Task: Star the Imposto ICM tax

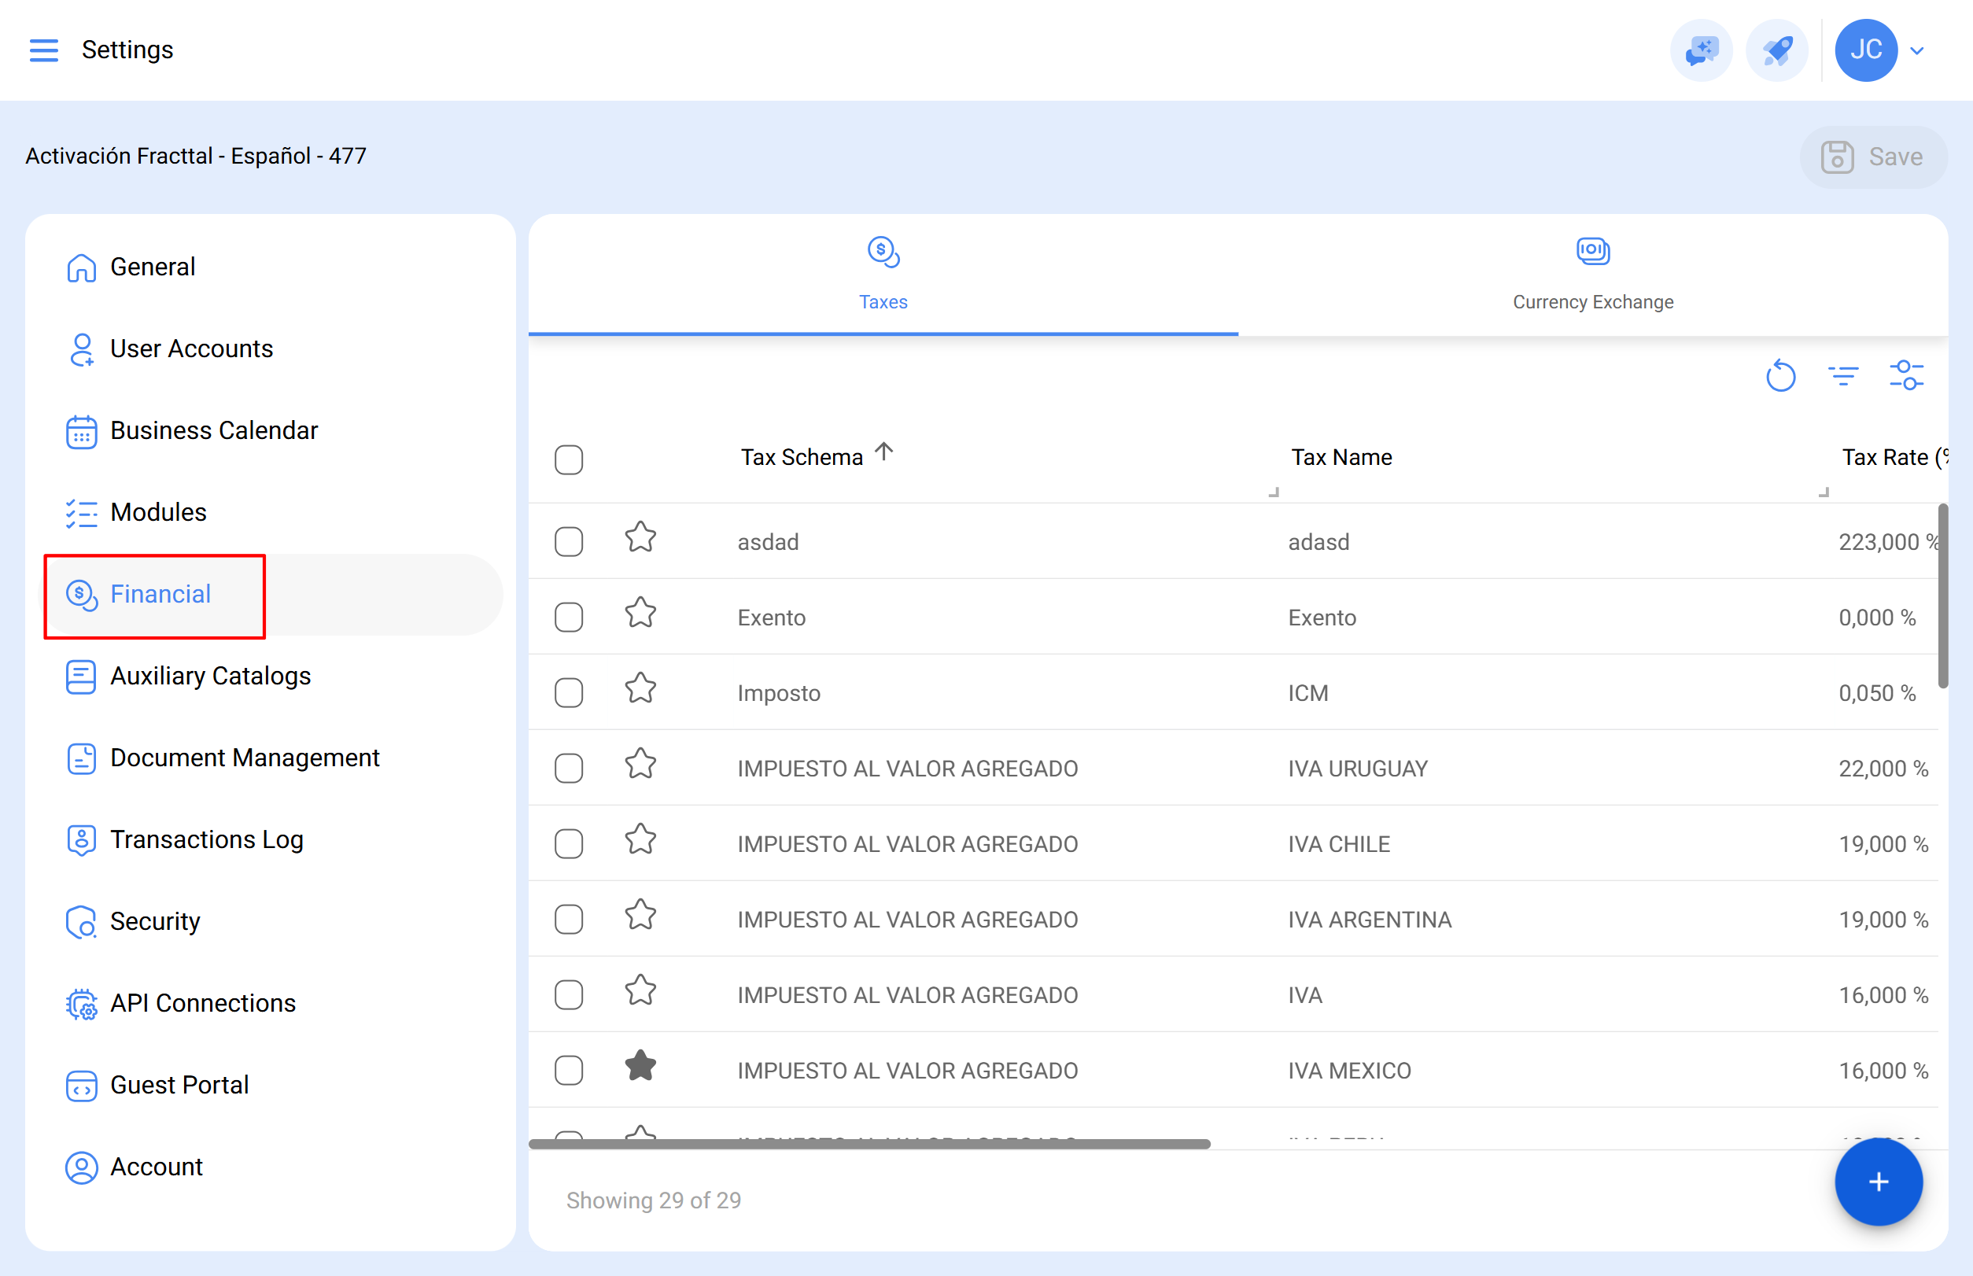Action: pos(640,688)
